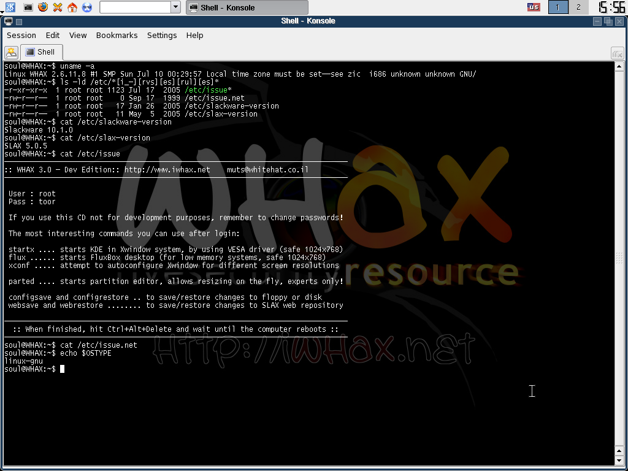
Task: Toggle the sticky on-all-desktops titlebar button
Action: coord(19,21)
